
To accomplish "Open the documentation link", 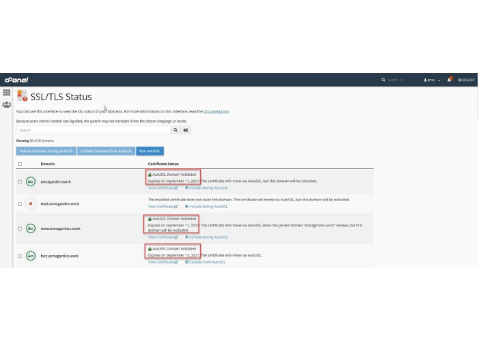I will pos(216,111).
